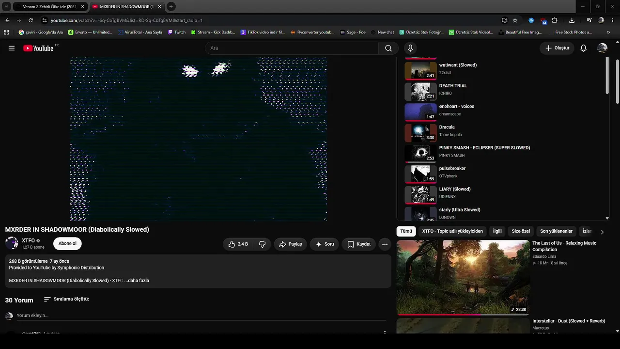Viewport: 620px width, 349px height.
Task: Close the Venom 2 browser tab
Action: coord(83,7)
